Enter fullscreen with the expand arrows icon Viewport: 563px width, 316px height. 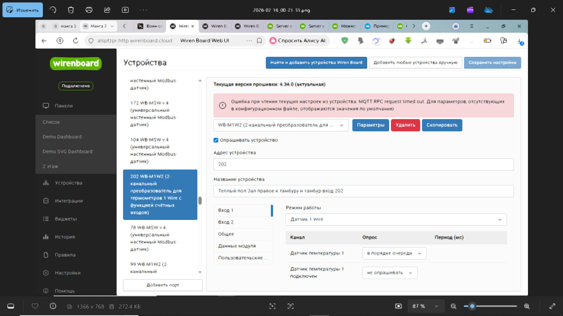(552, 306)
